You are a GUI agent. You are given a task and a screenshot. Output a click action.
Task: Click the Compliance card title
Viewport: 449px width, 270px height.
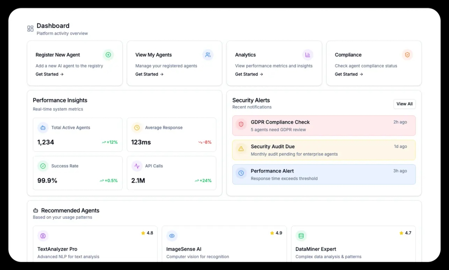point(348,55)
